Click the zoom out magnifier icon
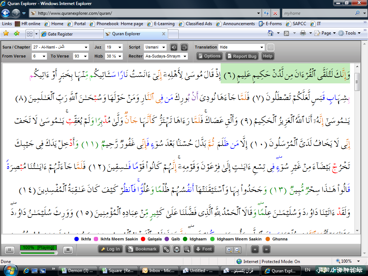The width and height of the screenshot is (368, 276). (237, 250)
